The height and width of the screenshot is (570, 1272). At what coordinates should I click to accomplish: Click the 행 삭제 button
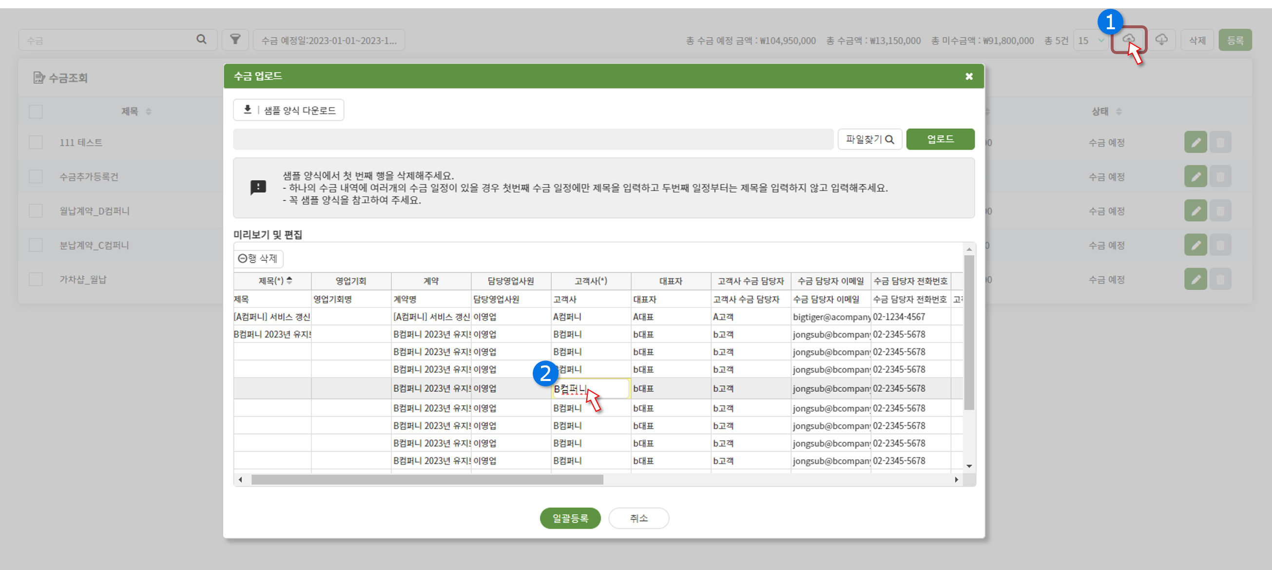[258, 259]
